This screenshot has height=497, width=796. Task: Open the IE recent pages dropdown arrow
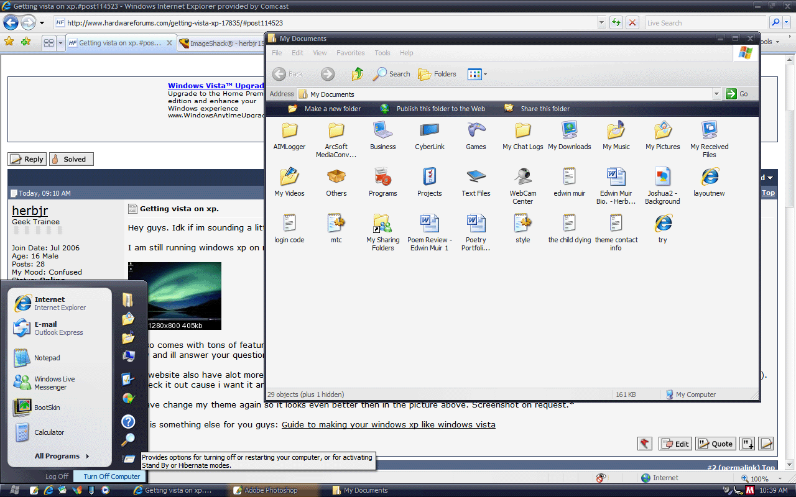42,23
